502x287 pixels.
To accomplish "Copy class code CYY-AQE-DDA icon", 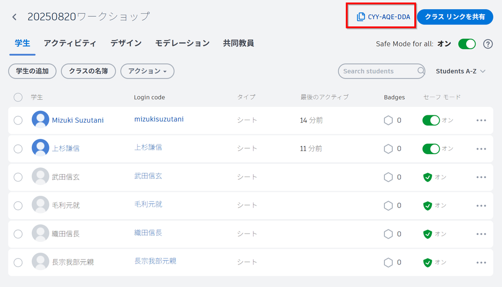I will pos(361,17).
